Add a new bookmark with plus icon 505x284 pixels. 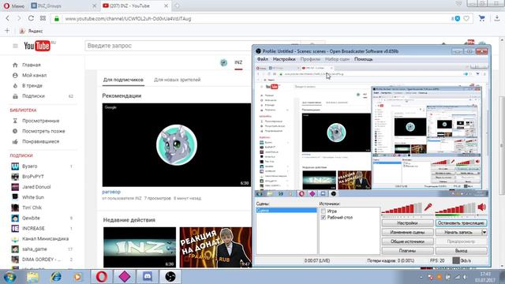click(7, 31)
